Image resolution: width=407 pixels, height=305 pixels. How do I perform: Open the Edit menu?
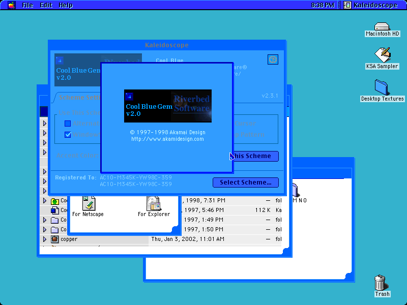click(46, 5)
